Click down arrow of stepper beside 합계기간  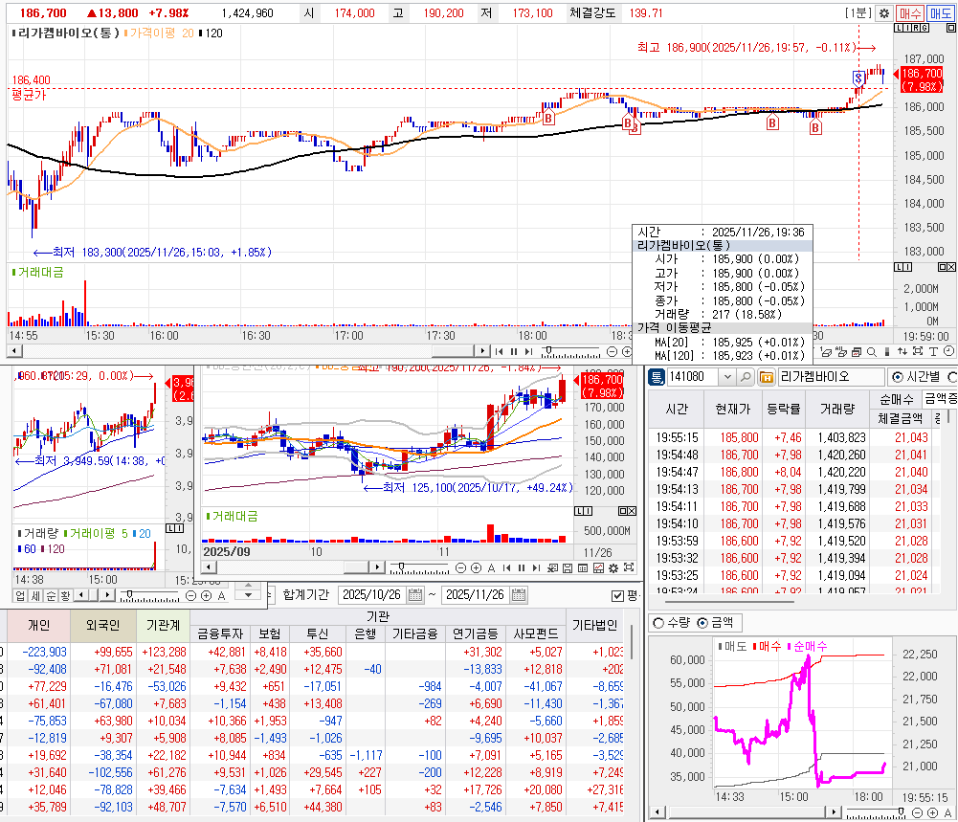point(248,595)
